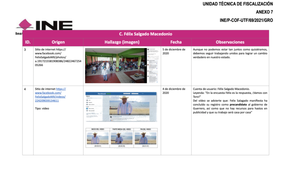Click the Origen column header

(58, 42)
